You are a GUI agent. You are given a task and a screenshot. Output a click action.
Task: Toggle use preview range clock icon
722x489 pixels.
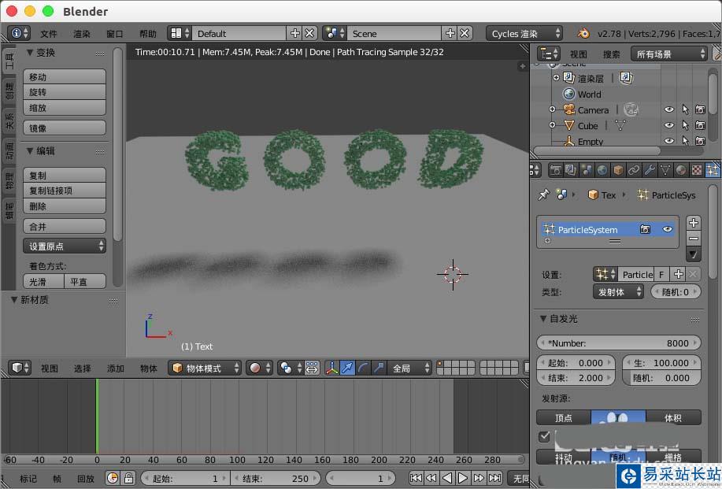coord(113,478)
